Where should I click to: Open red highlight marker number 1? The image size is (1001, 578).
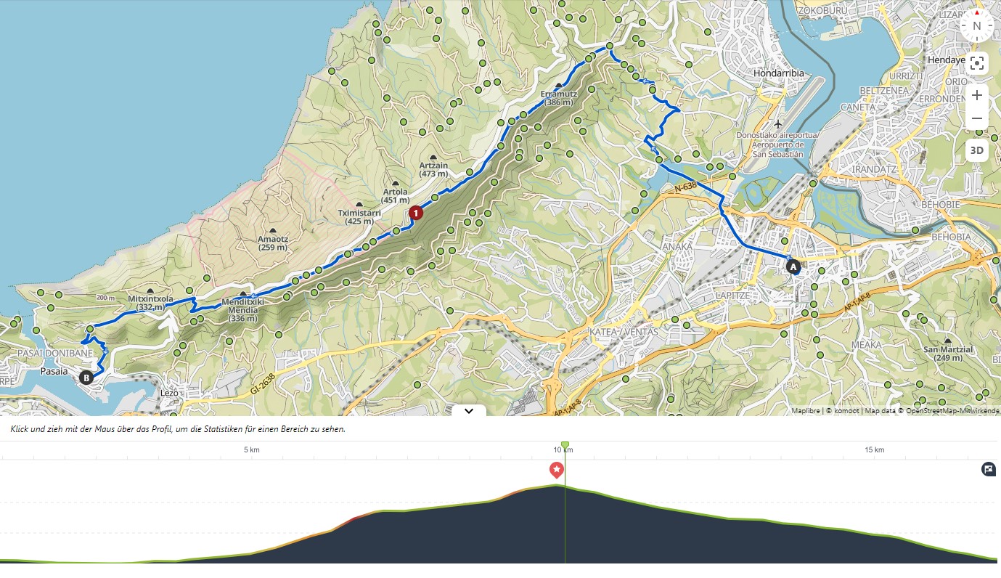415,213
